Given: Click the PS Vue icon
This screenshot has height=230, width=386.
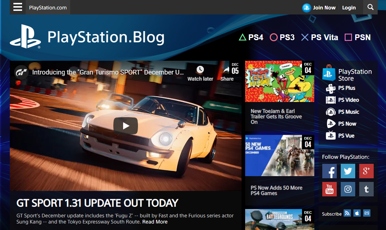Looking at the screenshot, I should coord(331,135).
